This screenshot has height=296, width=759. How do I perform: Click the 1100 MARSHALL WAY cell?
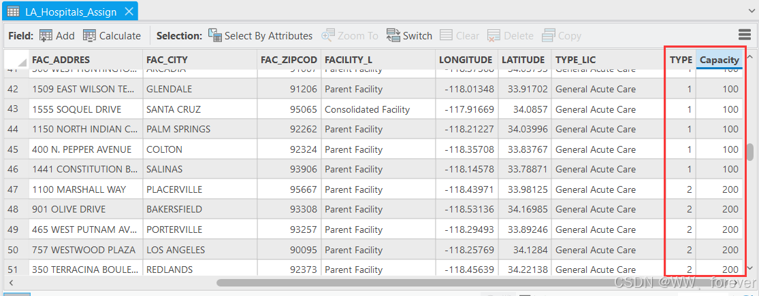point(86,190)
